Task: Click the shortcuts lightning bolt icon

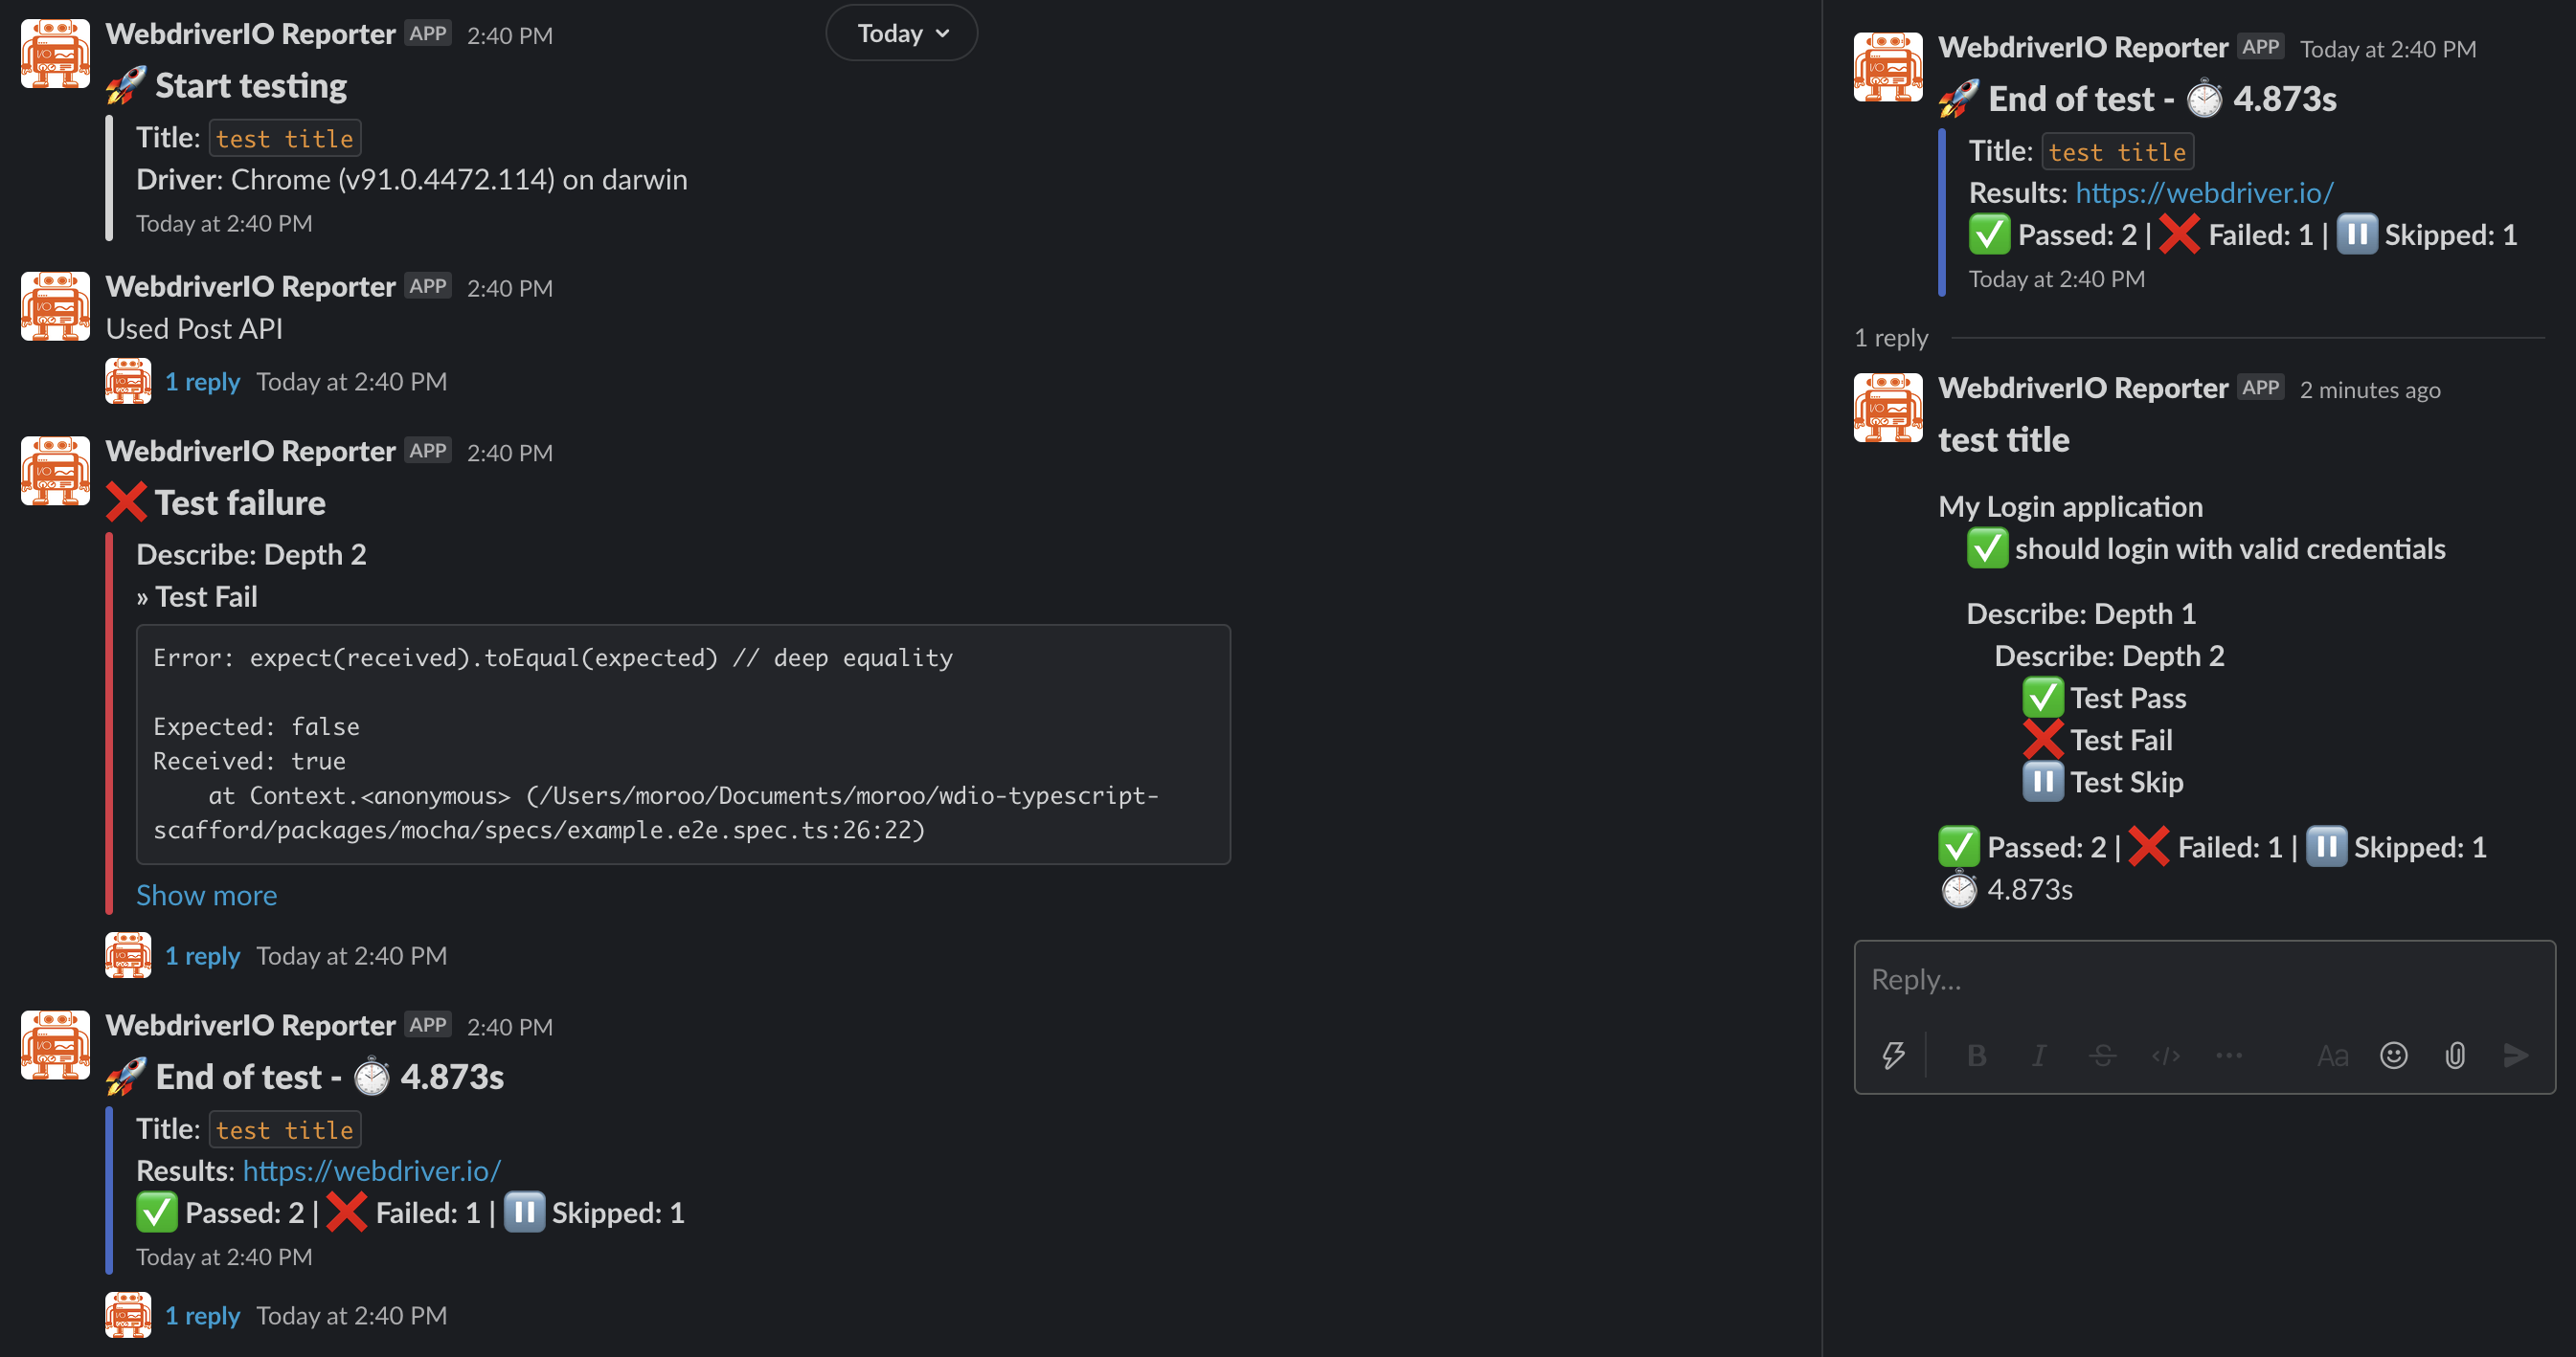Action: (x=1893, y=1056)
